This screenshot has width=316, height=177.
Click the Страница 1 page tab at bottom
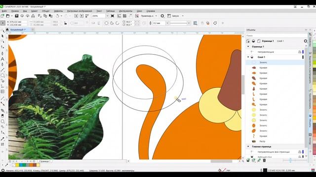click(x=44, y=161)
